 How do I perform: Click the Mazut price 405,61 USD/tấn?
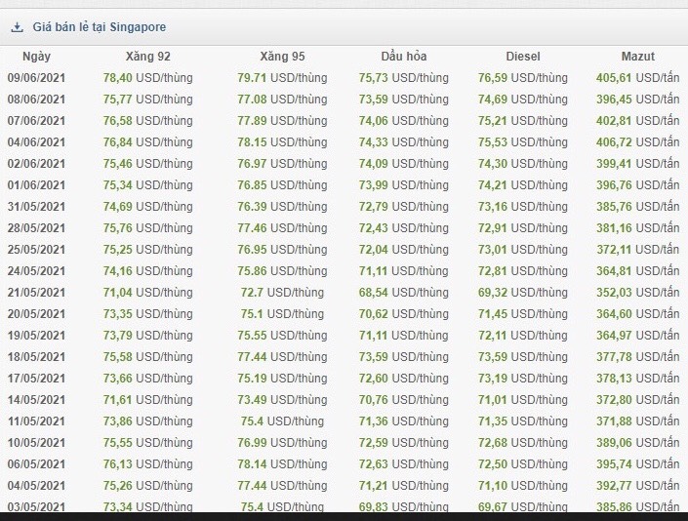638,78
